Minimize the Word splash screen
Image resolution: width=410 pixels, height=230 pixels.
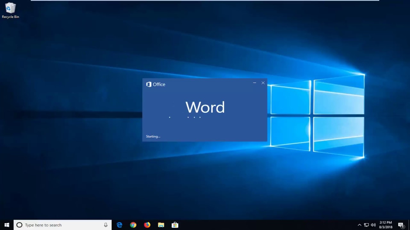pos(255,83)
